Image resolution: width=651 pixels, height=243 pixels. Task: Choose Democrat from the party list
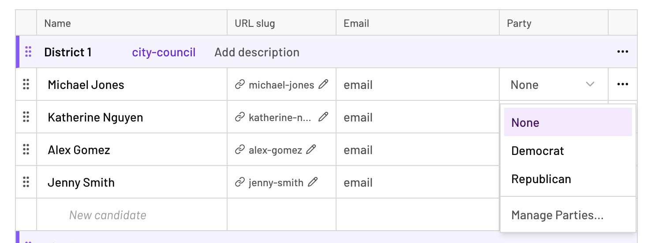pyautogui.click(x=568, y=151)
